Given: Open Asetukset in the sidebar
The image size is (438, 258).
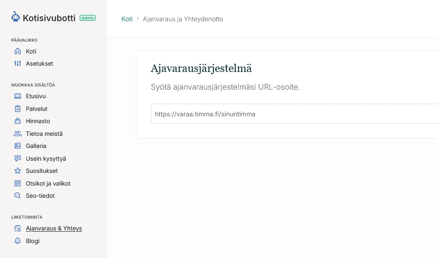Looking at the screenshot, I should [39, 64].
